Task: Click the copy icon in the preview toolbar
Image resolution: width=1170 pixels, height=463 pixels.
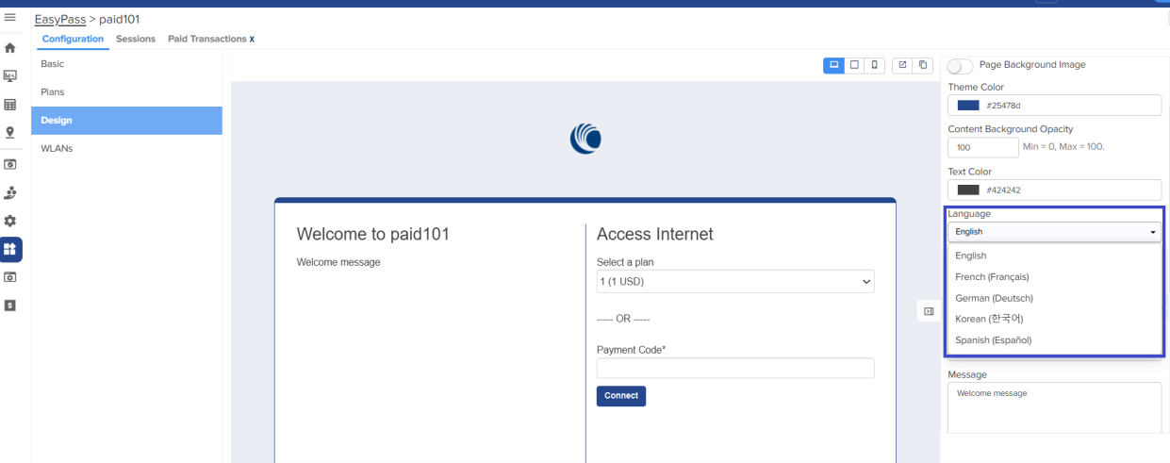Action: [923, 65]
